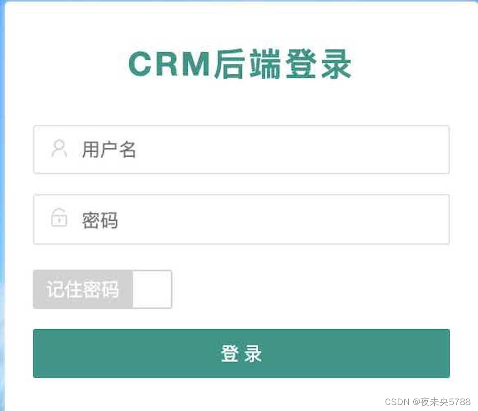Click the 用户名 placeholder text
Screen dimensions: 478x411
pyautogui.click(x=109, y=149)
